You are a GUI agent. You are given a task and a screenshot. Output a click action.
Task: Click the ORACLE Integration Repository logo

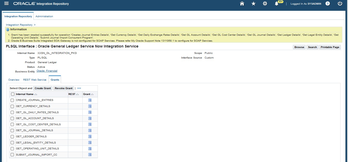coord(41,4)
